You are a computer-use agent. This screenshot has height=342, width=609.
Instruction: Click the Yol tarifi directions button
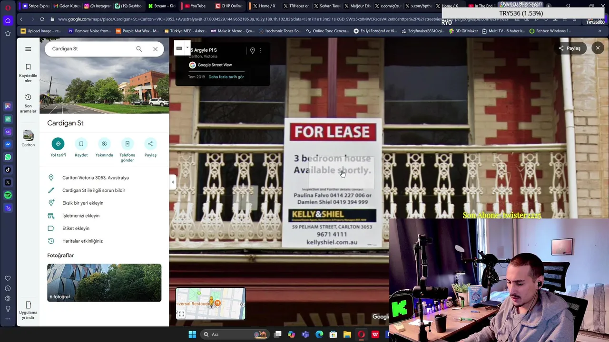58,148
